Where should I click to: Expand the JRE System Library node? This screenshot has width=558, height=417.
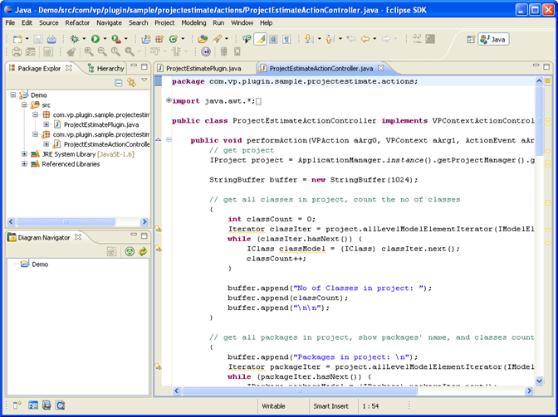pos(24,154)
